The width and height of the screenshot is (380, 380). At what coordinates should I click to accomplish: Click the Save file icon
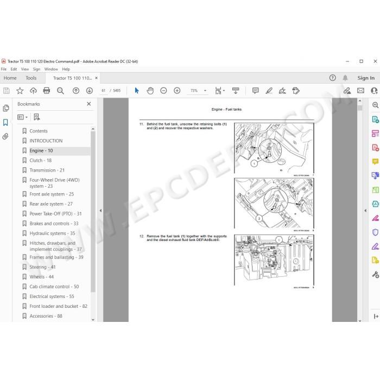pos(7,91)
